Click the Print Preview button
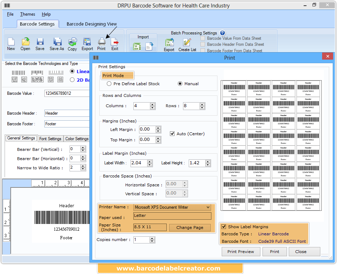Image resolution: width=337 pixels, height=274 pixels. tap(241, 251)
